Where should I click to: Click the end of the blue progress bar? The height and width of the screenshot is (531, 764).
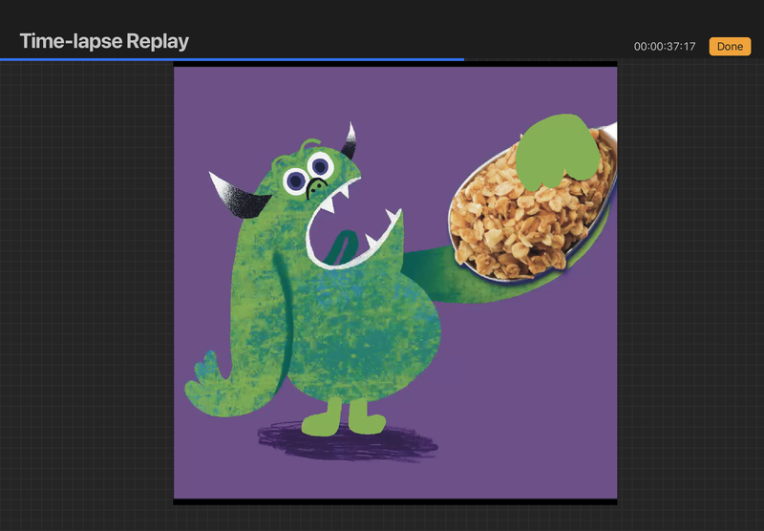tap(462, 59)
